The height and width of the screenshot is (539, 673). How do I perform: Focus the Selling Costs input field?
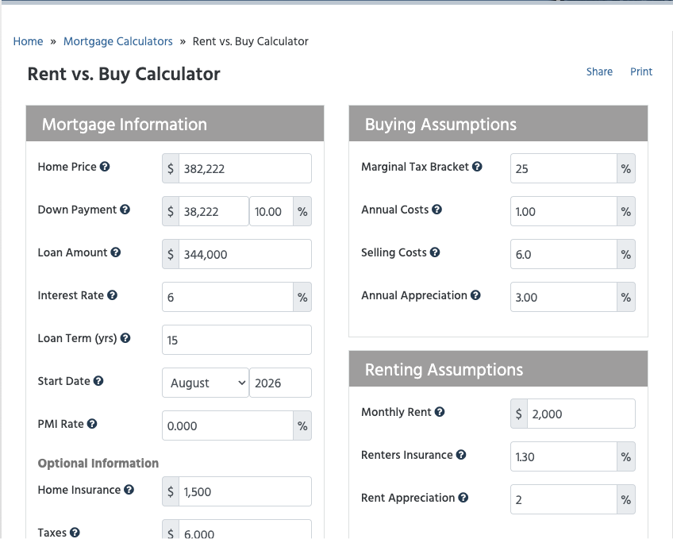[x=563, y=254]
